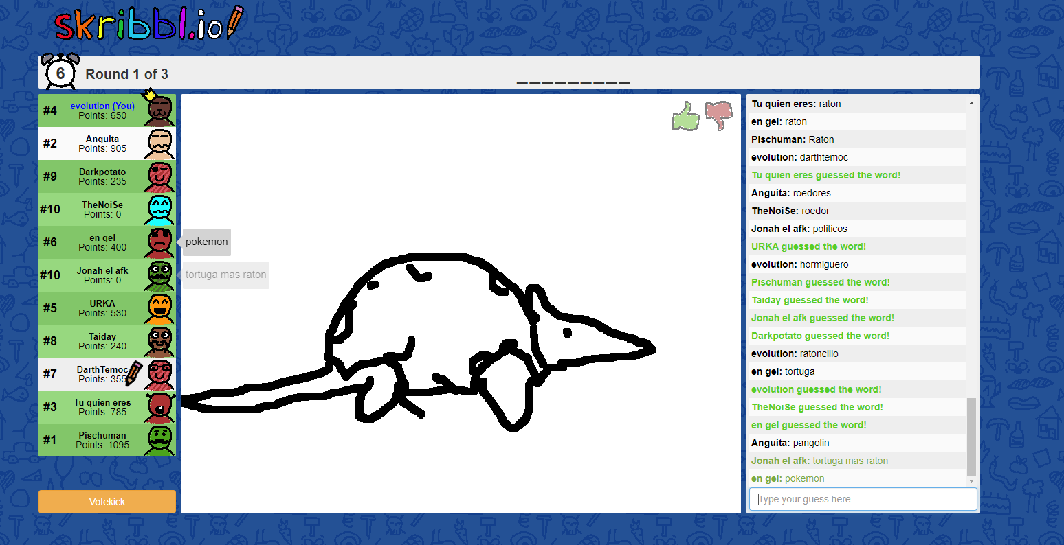The width and height of the screenshot is (1064, 545).
Task: Click the thumbs up like icon
Action: (x=685, y=115)
